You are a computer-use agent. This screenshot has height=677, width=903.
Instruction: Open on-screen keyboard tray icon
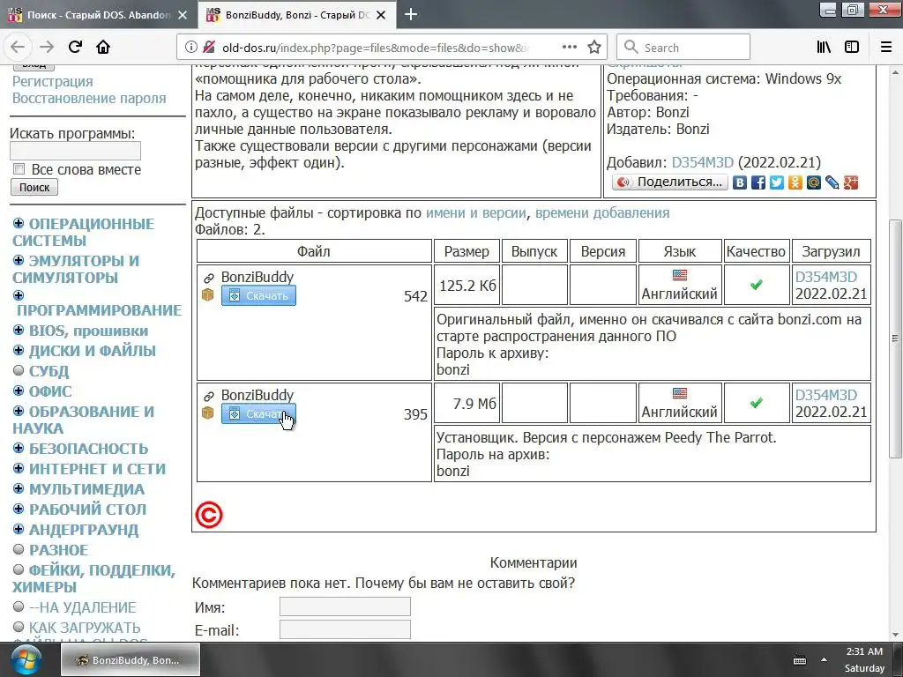tap(799, 660)
